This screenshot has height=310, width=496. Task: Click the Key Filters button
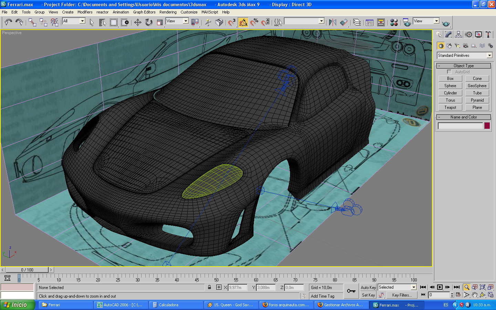pos(402,295)
